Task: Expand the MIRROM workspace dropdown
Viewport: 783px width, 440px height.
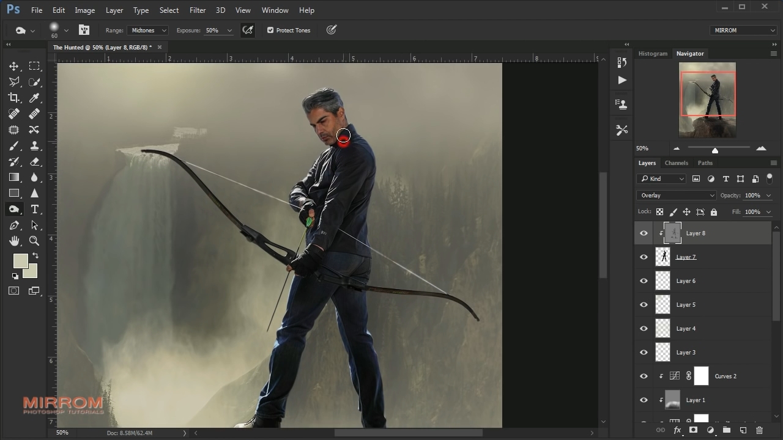Action: pos(743,30)
